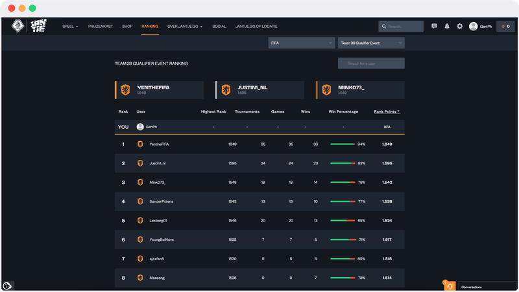Open the Team 39 Qualifier Event dropdown

coord(371,43)
